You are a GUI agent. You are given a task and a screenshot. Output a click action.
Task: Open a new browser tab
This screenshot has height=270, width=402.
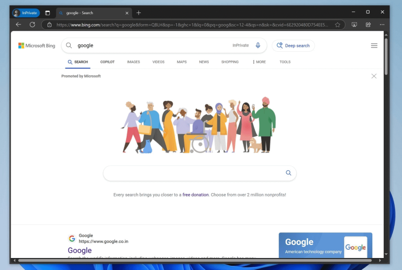click(x=139, y=13)
